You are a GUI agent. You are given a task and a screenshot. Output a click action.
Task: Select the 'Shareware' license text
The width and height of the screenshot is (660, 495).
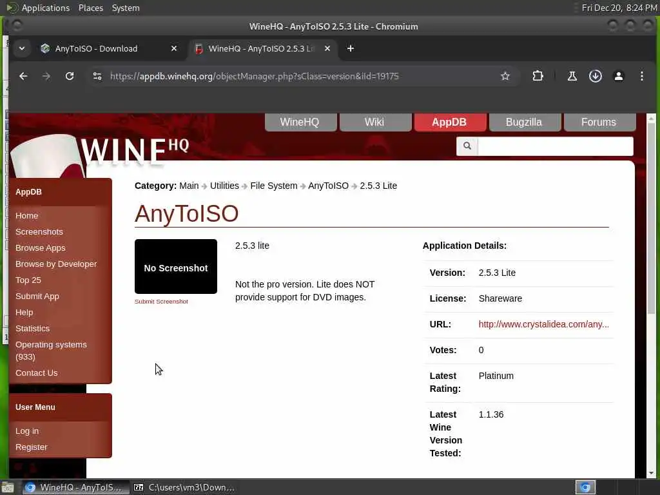(x=500, y=298)
